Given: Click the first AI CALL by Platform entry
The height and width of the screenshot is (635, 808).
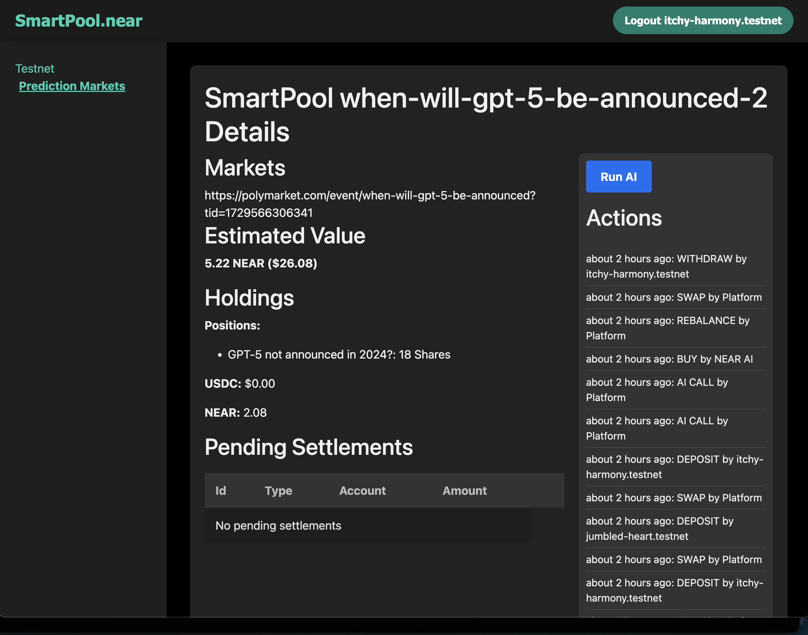Looking at the screenshot, I should click(656, 390).
